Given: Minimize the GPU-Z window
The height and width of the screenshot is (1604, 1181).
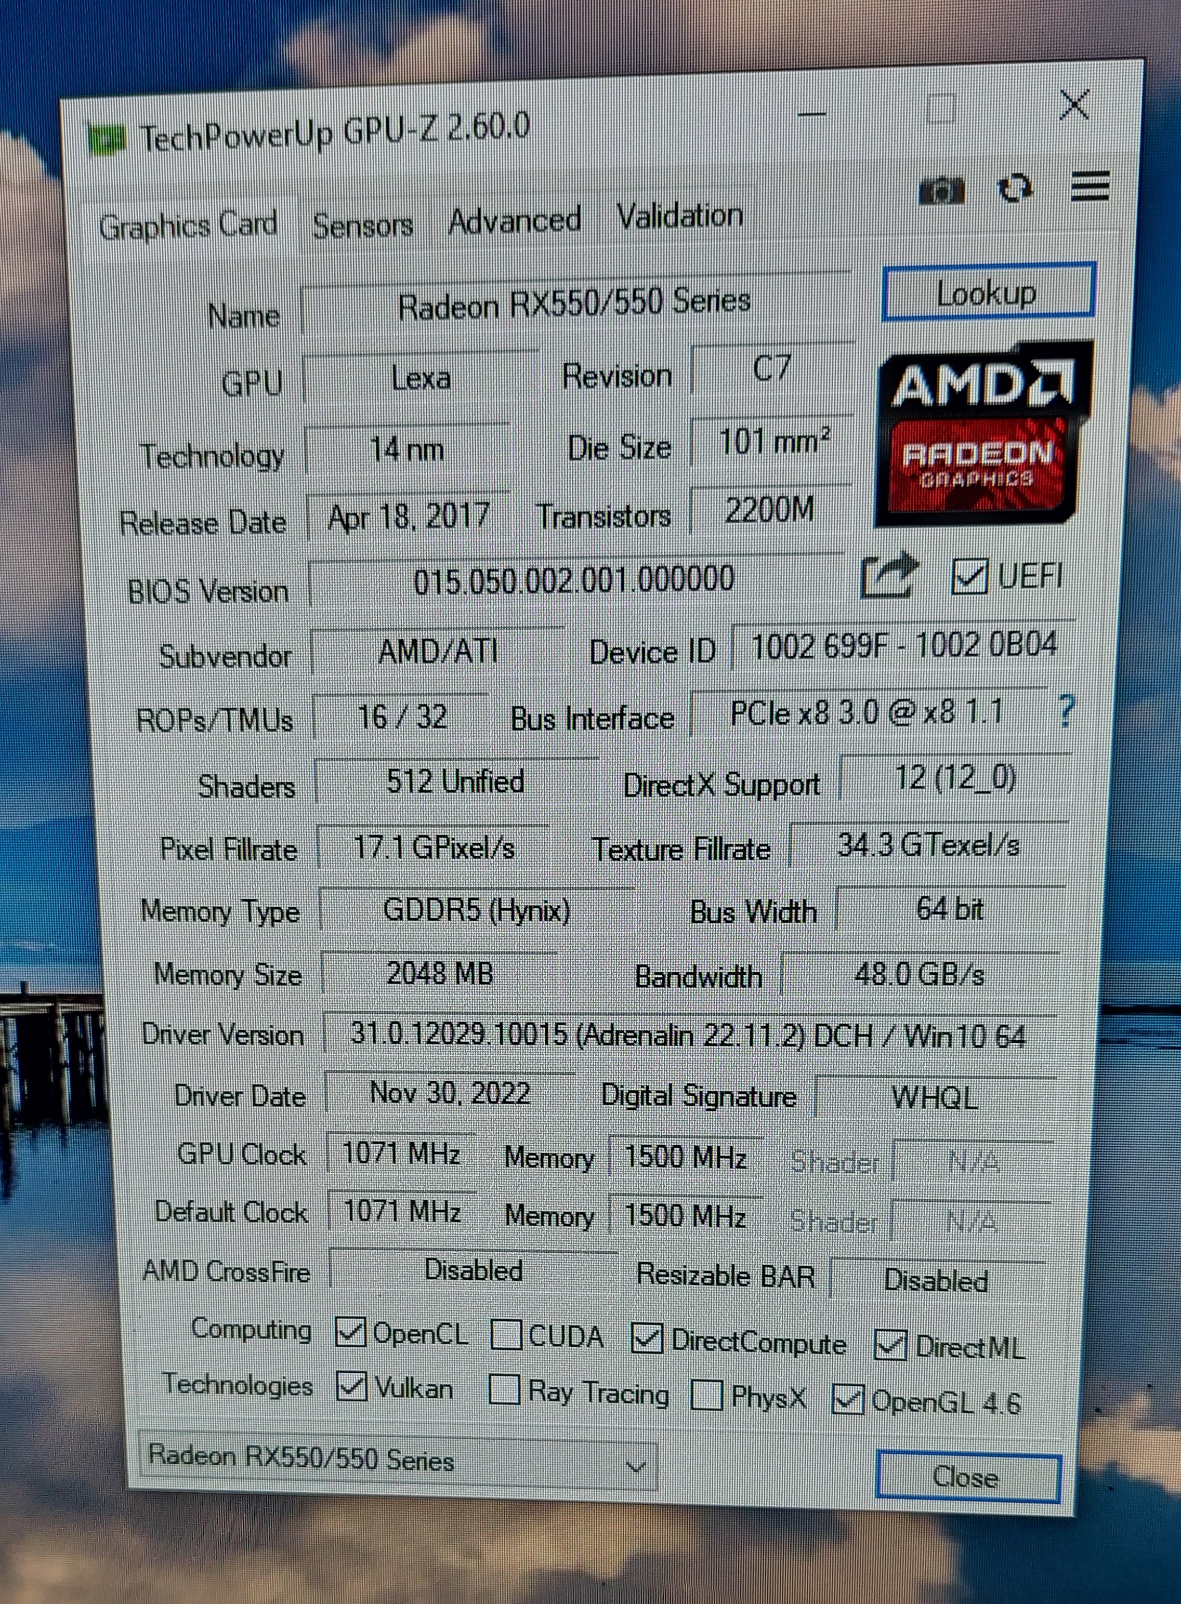Looking at the screenshot, I should pyautogui.click(x=811, y=114).
